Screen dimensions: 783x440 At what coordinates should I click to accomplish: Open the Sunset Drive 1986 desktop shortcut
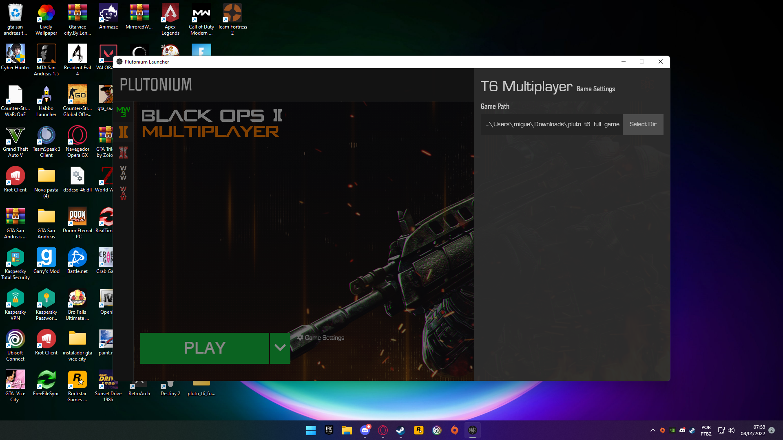(108, 386)
